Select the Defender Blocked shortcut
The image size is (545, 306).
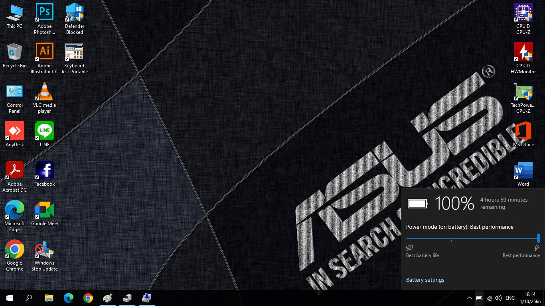75,19
